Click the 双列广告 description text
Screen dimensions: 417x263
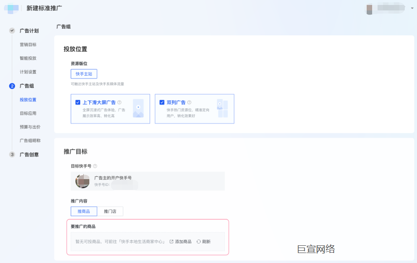click(188, 113)
